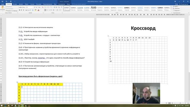This screenshot has width=190, height=107.
Task: Open text highlight color picker
Action: coord(37,10)
